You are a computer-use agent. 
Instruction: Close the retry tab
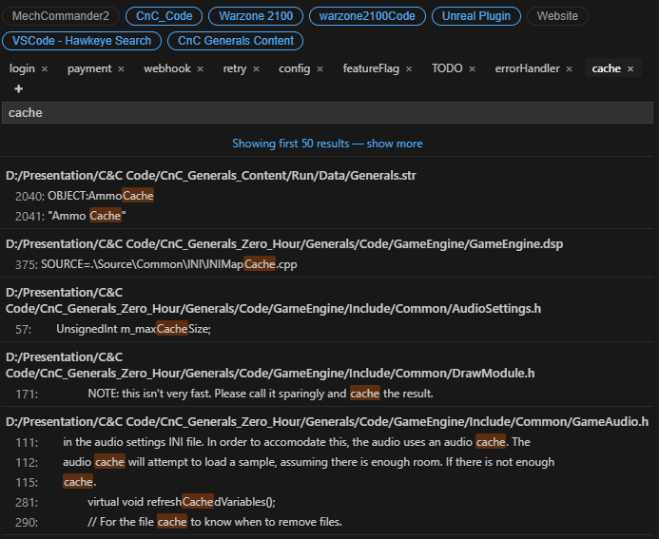pos(257,68)
